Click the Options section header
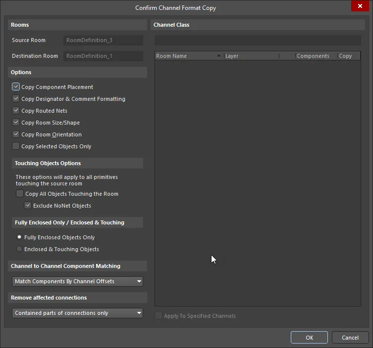 pyautogui.click(x=78, y=72)
